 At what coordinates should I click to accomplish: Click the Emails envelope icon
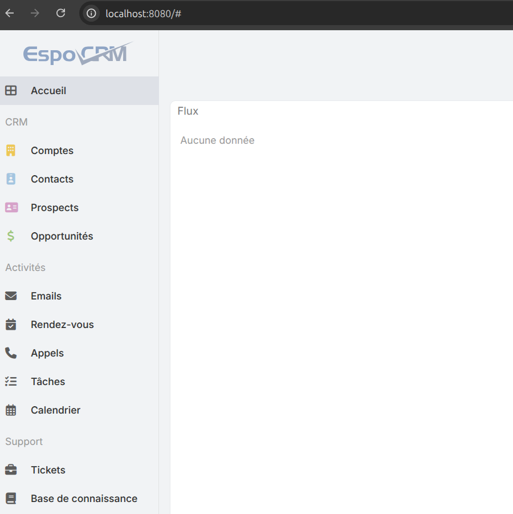pos(11,296)
